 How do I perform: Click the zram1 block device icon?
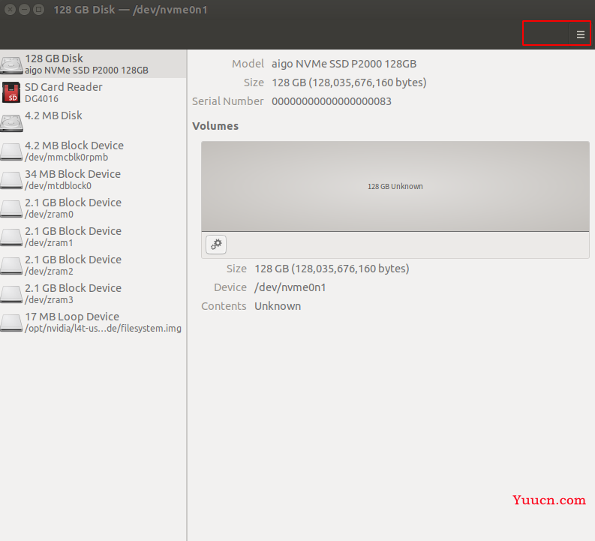coord(11,237)
